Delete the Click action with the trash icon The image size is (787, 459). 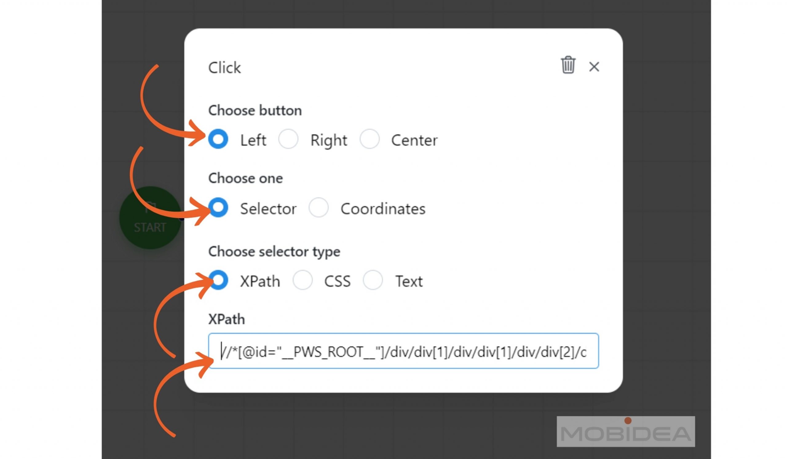568,65
